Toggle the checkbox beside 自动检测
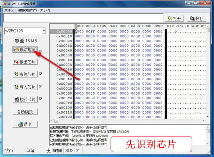This screenshot has width=214, height=157. [40, 51]
